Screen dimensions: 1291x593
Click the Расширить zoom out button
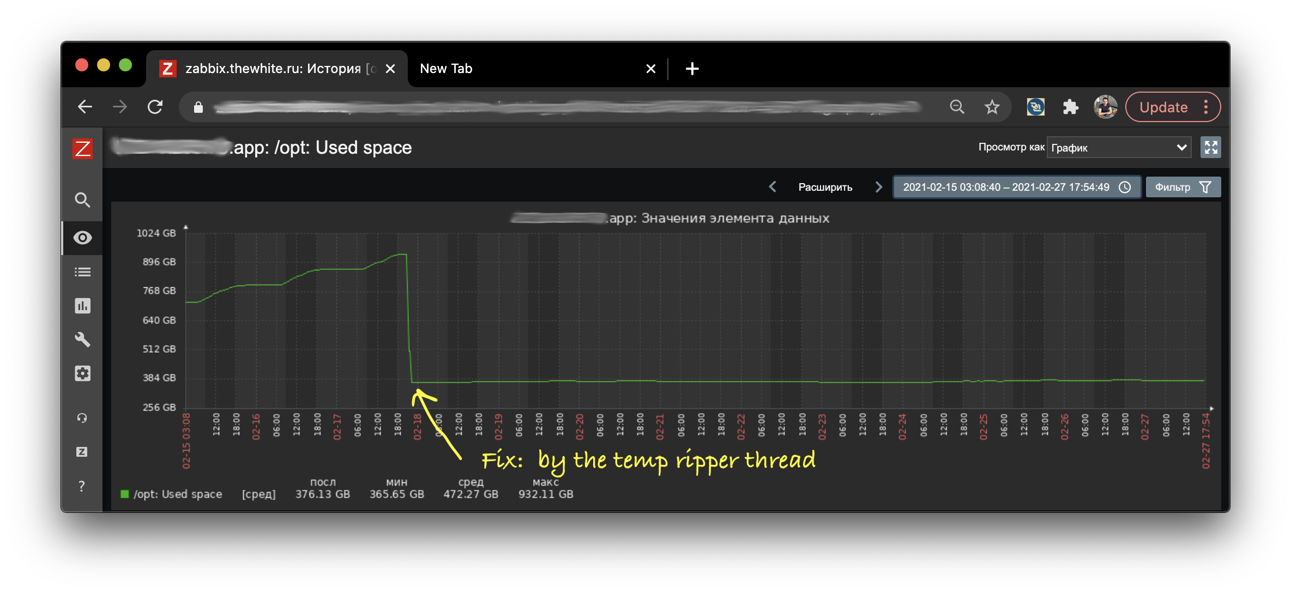click(825, 187)
